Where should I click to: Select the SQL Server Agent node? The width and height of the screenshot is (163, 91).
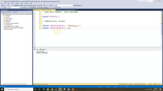click(15, 28)
